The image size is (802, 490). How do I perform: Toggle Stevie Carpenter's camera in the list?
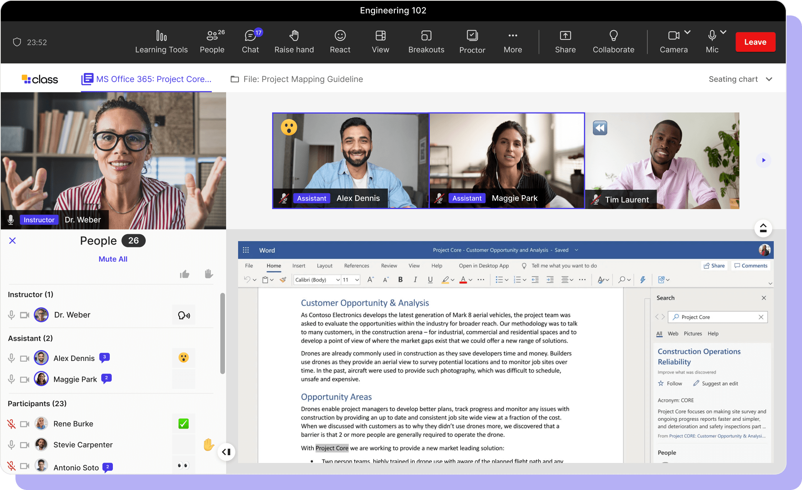point(25,445)
